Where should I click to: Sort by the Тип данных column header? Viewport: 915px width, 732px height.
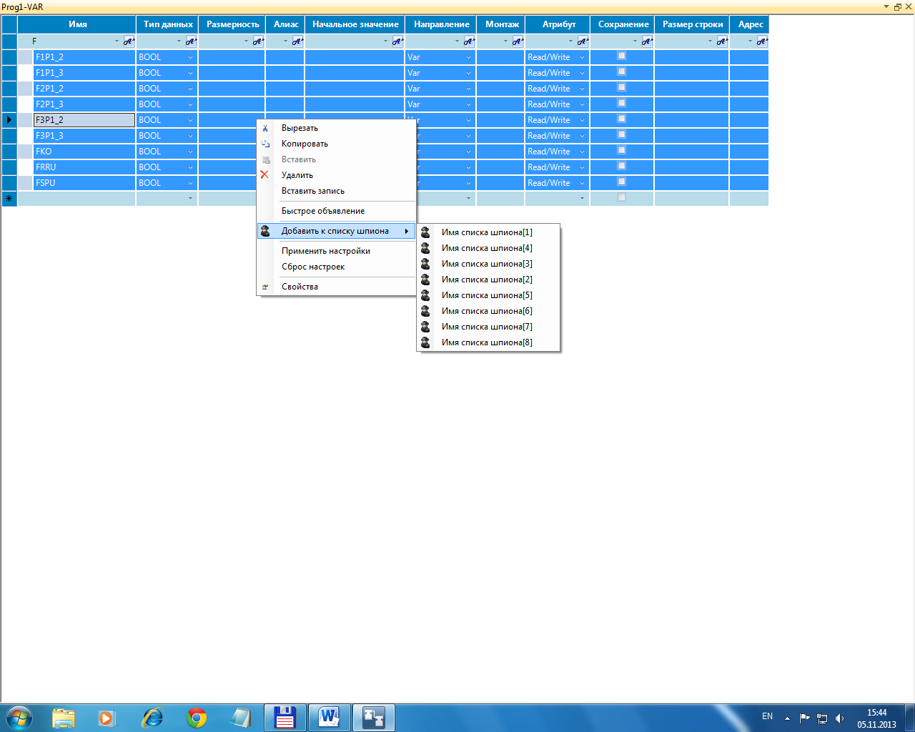point(167,24)
